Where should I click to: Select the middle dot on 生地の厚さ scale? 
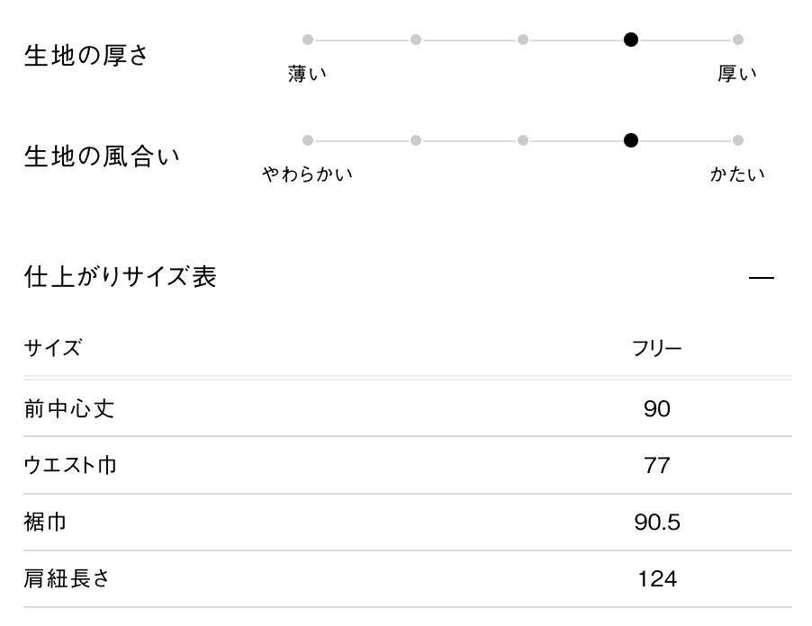pos(523,40)
